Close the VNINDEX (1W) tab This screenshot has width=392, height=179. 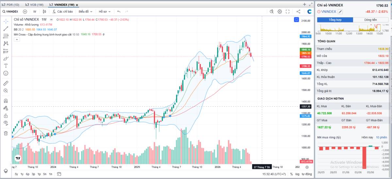(77, 5)
